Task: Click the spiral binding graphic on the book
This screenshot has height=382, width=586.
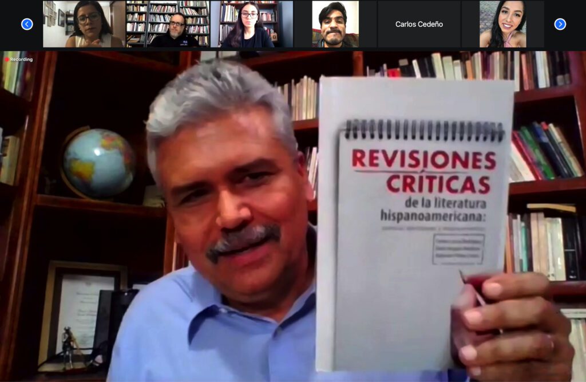Action: click(x=423, y=131)
